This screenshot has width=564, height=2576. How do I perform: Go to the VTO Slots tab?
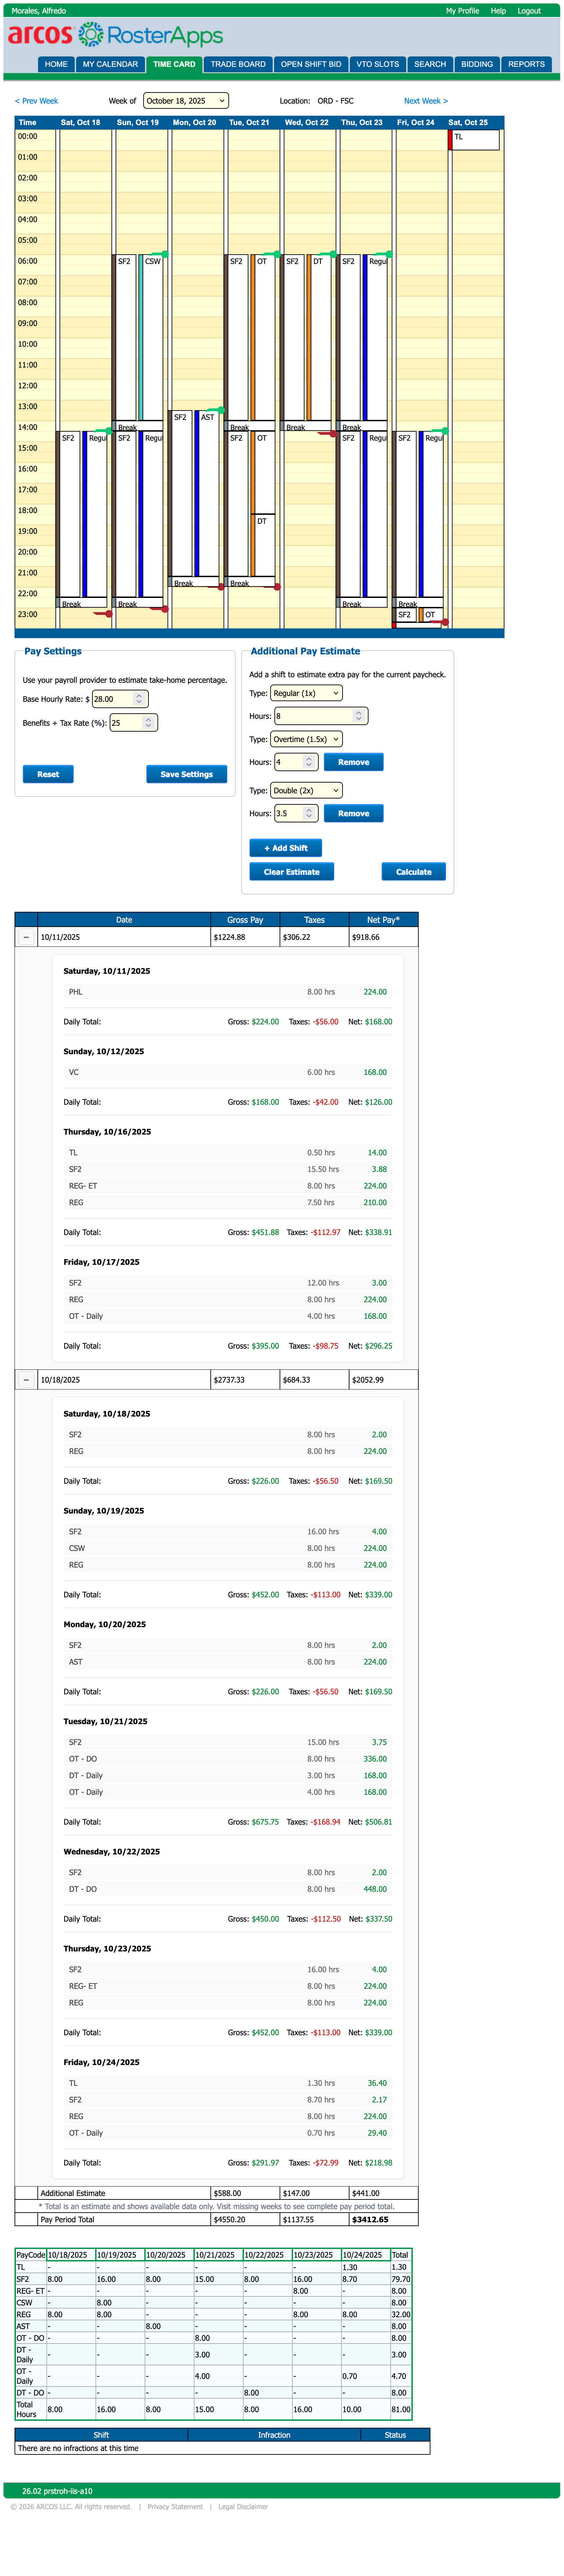(377, 64)
